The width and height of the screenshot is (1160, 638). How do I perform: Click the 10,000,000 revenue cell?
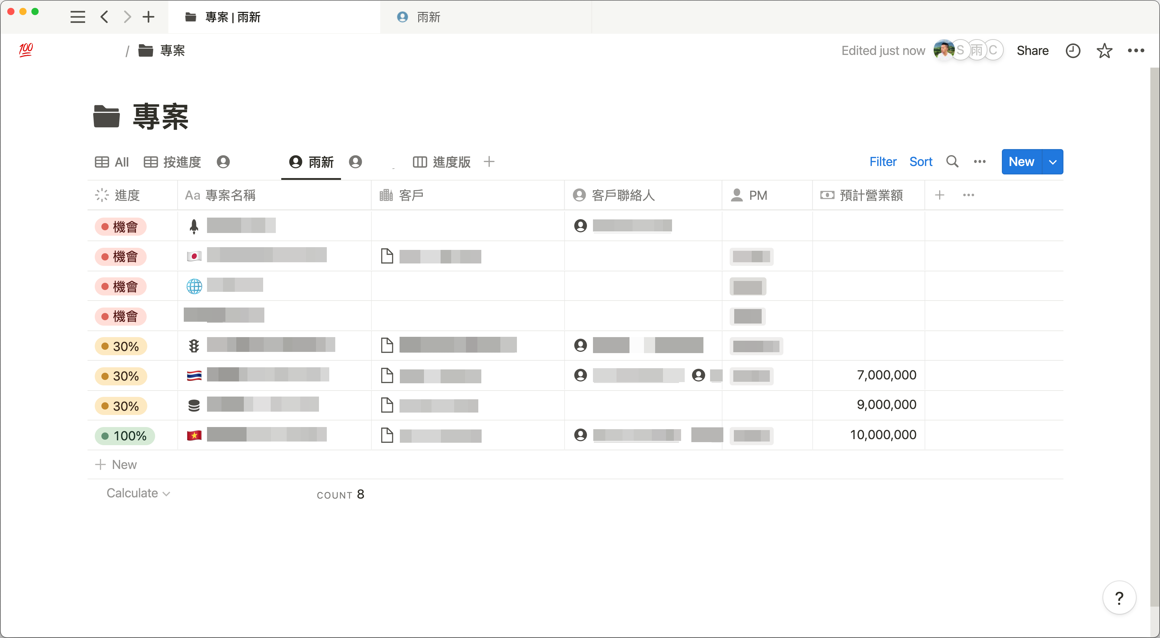pos(869,435)
